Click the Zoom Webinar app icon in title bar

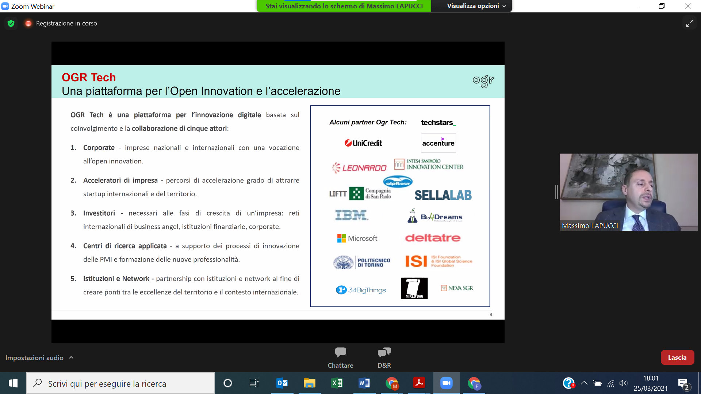[5, 6]
